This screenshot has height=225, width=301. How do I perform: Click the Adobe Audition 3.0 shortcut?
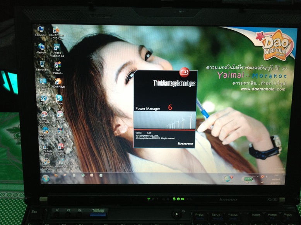57,50
